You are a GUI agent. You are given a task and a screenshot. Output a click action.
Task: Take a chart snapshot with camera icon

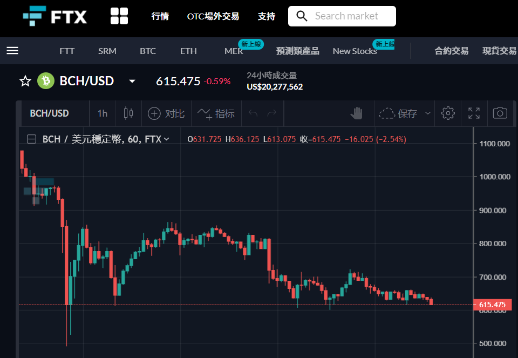point(500,113)
